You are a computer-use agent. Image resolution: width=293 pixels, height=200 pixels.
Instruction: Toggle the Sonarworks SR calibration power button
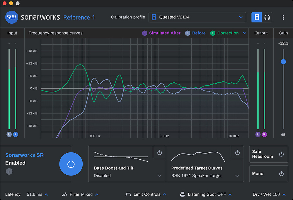pyautogui.click(x=71, y=164)
